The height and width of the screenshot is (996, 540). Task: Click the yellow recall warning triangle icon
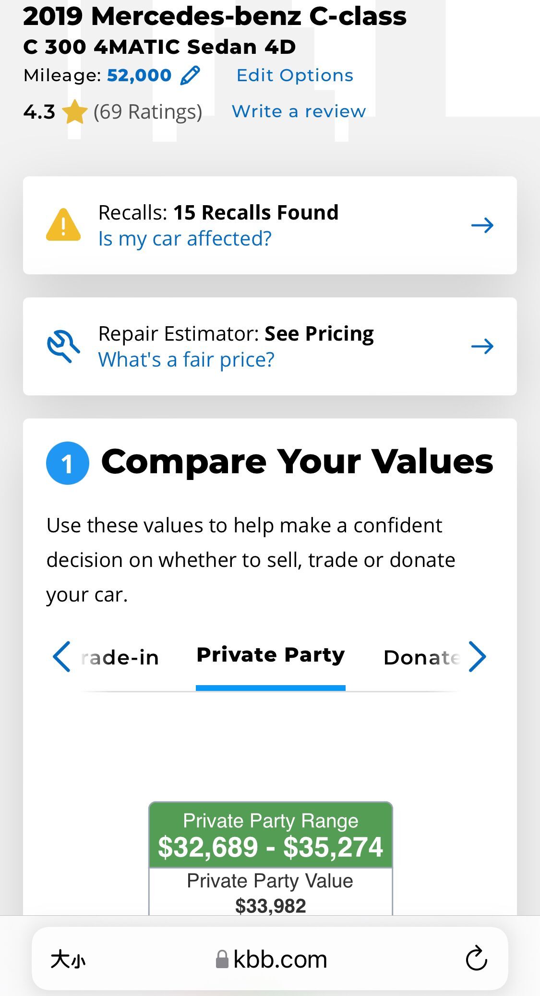pyautogui.click(x=63, y=225)
